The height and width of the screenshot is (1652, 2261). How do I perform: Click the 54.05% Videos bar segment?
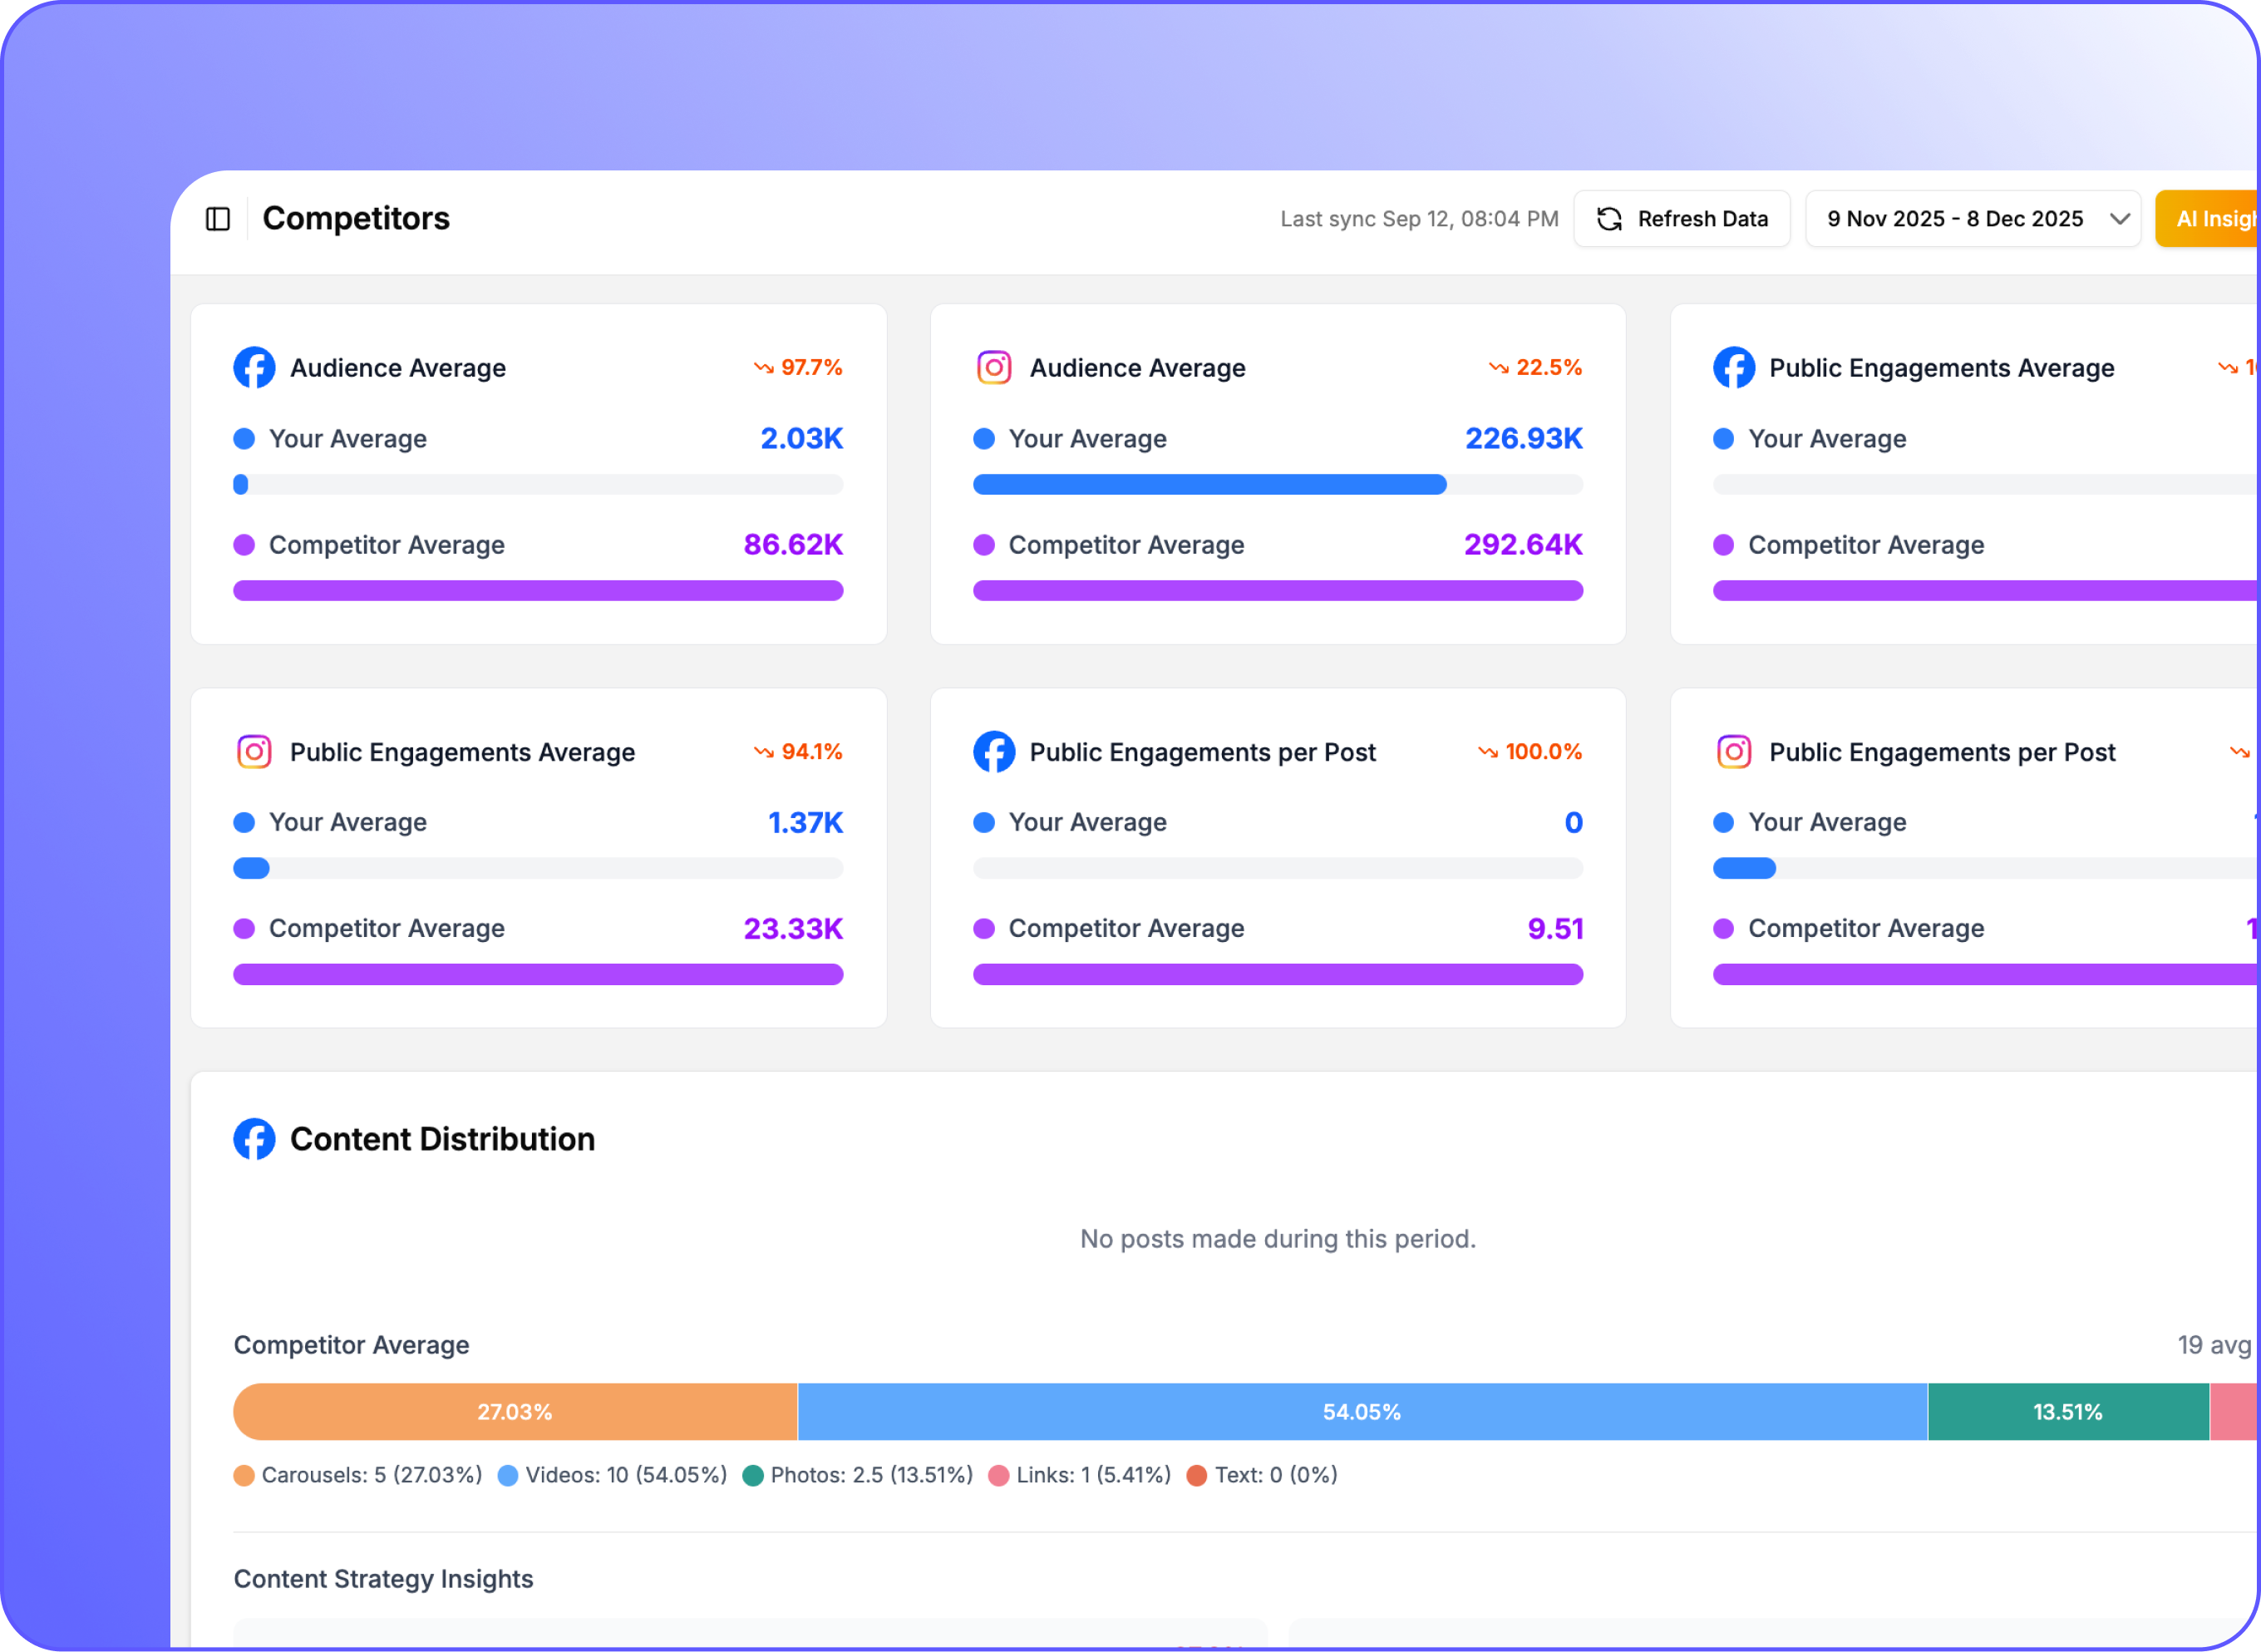pyautogui.click(x=1362, y=1412)
